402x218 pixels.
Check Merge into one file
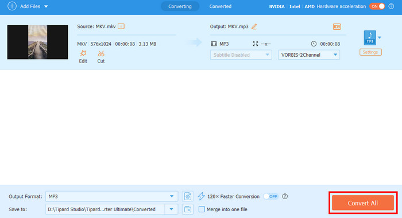202,209
